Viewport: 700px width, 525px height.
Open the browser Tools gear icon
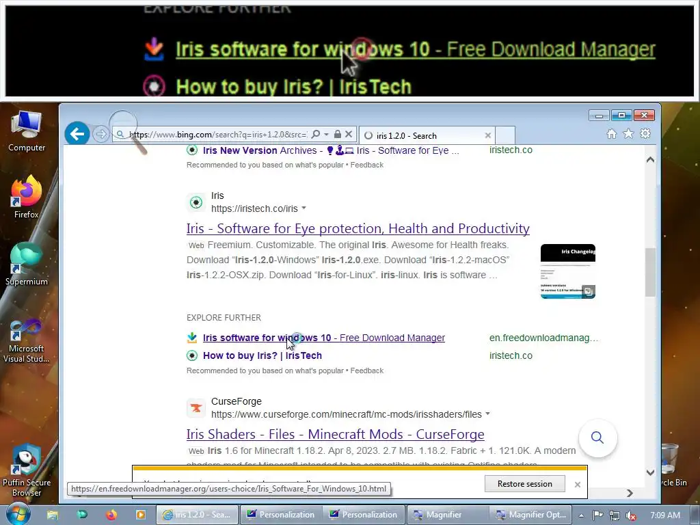point(645,133)
